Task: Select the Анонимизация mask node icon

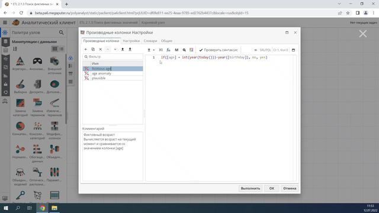Action: coord(37,61)
